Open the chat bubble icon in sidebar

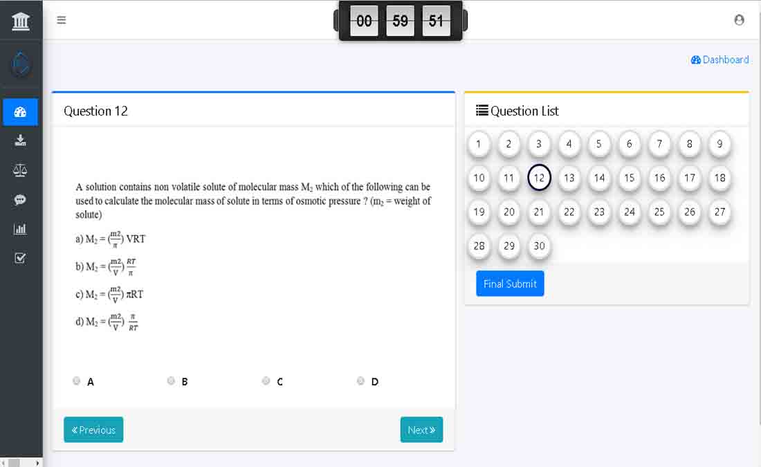click(20, 200)
